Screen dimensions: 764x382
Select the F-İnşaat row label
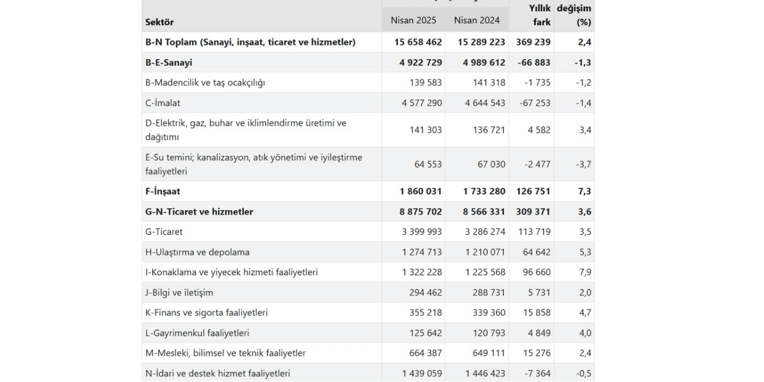pos(163,192)
